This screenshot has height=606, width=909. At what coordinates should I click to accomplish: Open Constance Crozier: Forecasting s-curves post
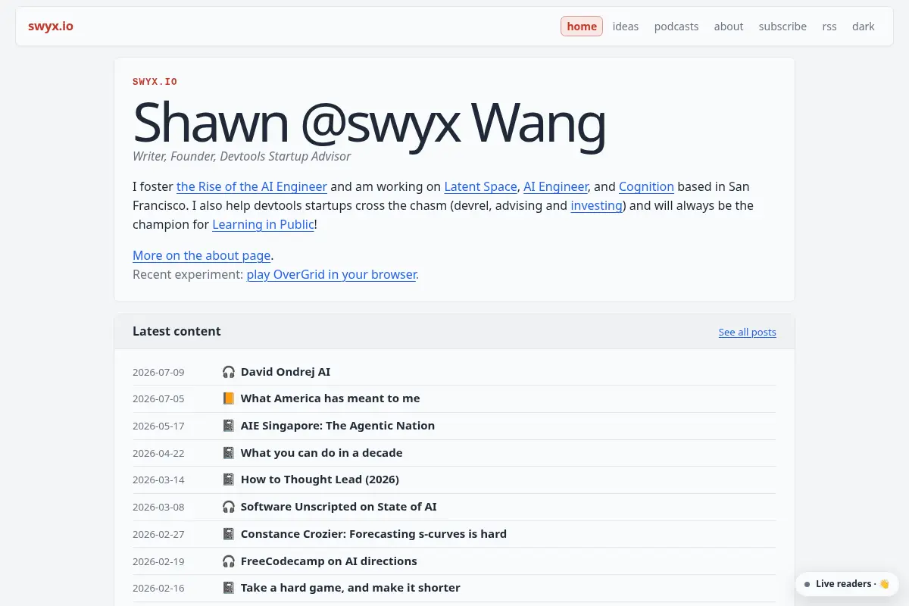[x=373, y=534]
